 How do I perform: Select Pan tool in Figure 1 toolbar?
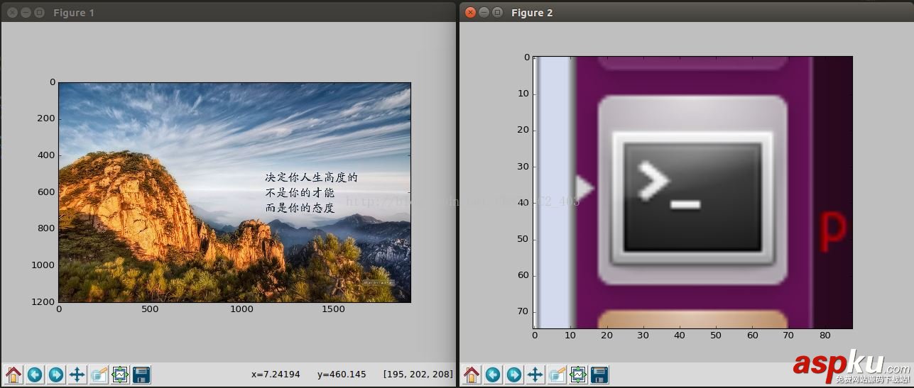tap(77, 375)
